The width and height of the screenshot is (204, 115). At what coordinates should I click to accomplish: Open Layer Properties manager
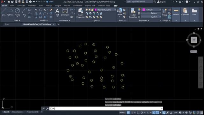80,13
